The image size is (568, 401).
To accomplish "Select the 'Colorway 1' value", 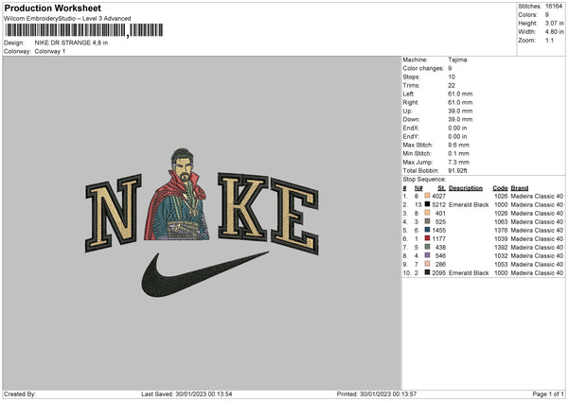I will click(50, 51).
